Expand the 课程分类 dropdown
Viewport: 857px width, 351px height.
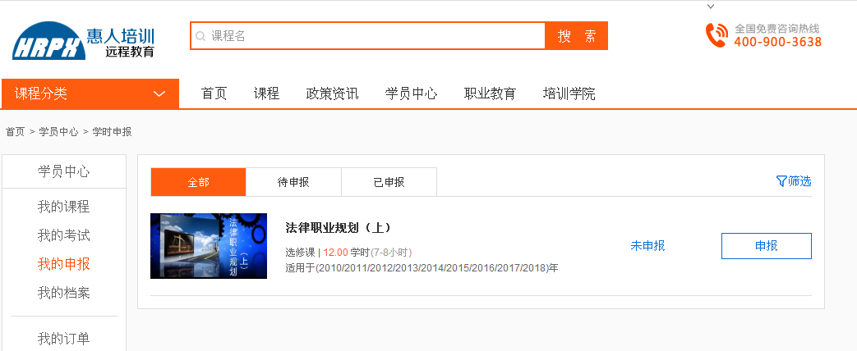[159, 93]
